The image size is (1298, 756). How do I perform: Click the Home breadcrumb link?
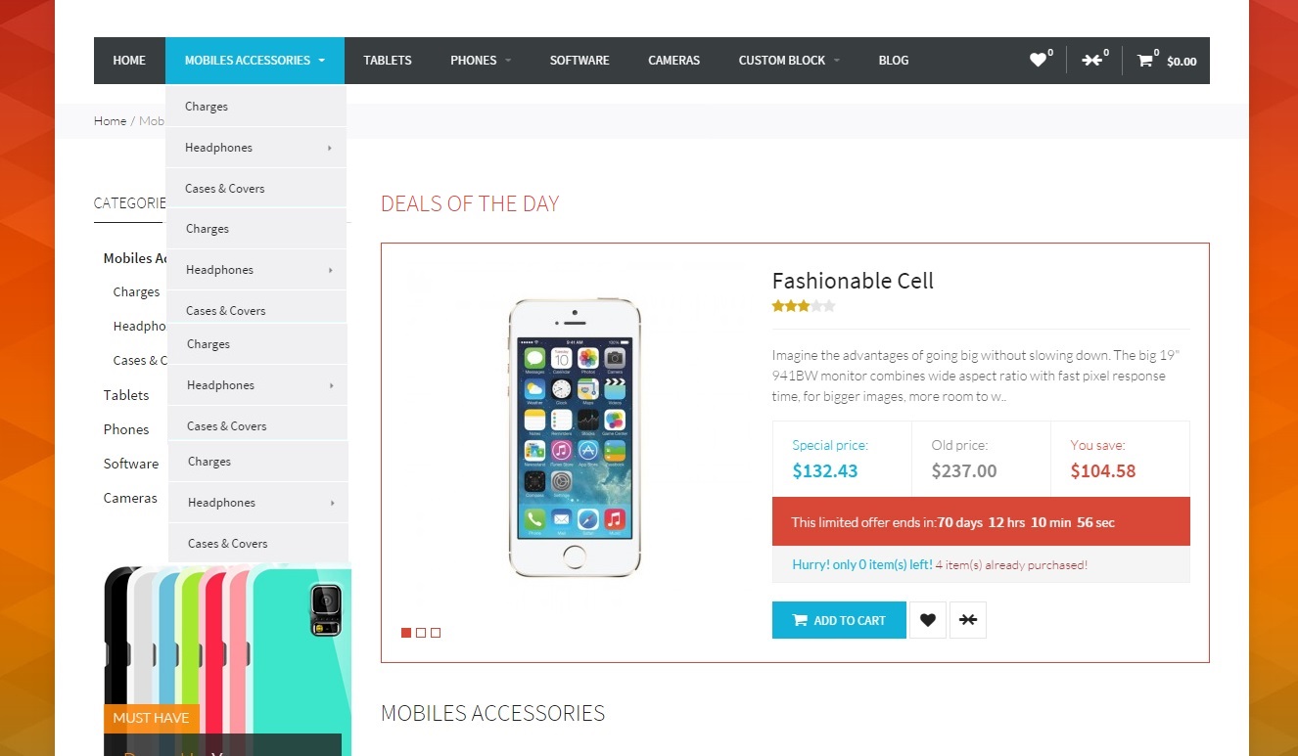coord(110,121)
